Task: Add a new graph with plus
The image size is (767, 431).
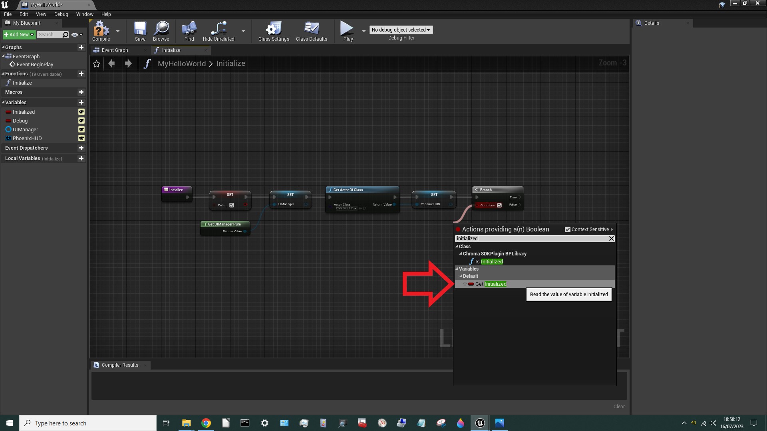Action: click(x=81, y=47)
